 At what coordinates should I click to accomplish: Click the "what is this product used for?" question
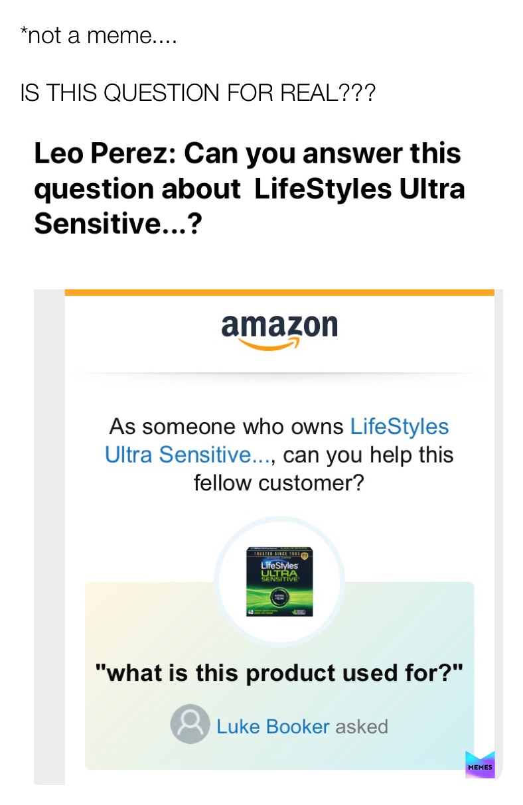[x=279, y=674]
